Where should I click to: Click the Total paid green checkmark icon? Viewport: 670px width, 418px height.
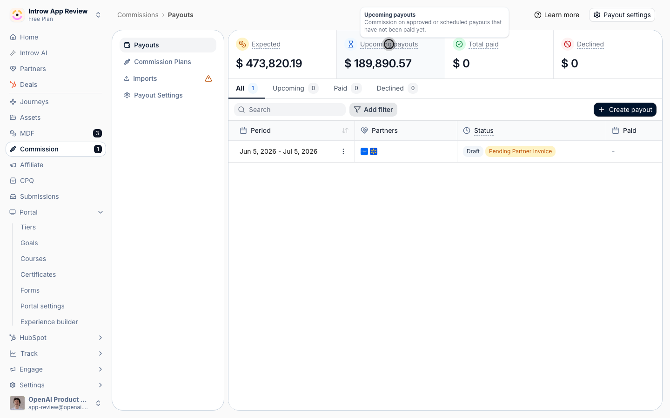459,44
